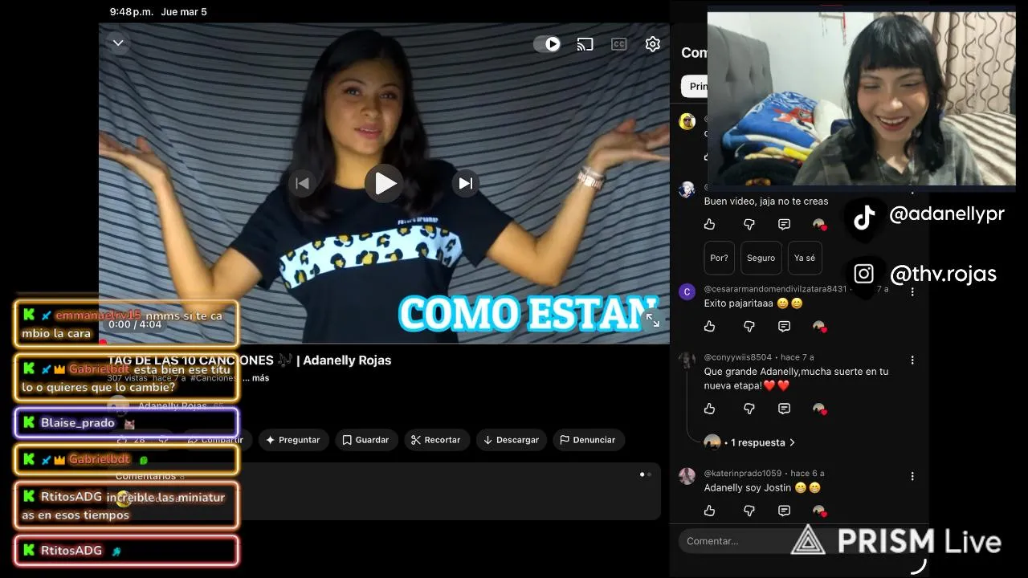Skip to the next video
The image size is (1028, 578).
pos(466,184)
